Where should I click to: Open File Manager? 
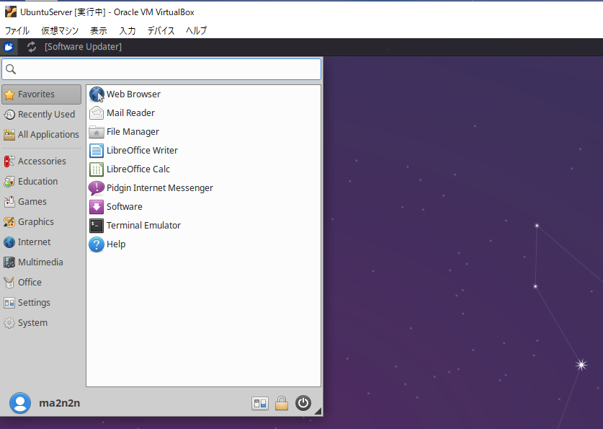point(203,132)
